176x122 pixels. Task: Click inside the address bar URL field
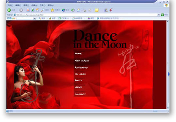(x=87, y=15)
